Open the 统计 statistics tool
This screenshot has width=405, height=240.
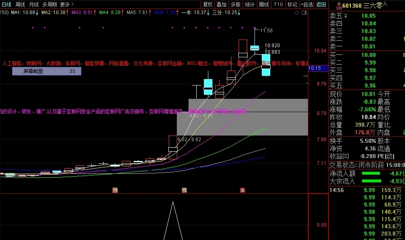250,4
